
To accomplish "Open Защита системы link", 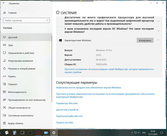I will pyautogui.click(x=65, y=122).
